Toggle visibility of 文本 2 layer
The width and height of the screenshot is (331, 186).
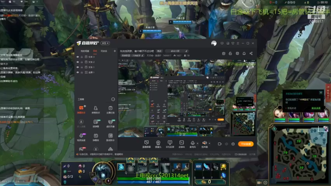point(78,62)
